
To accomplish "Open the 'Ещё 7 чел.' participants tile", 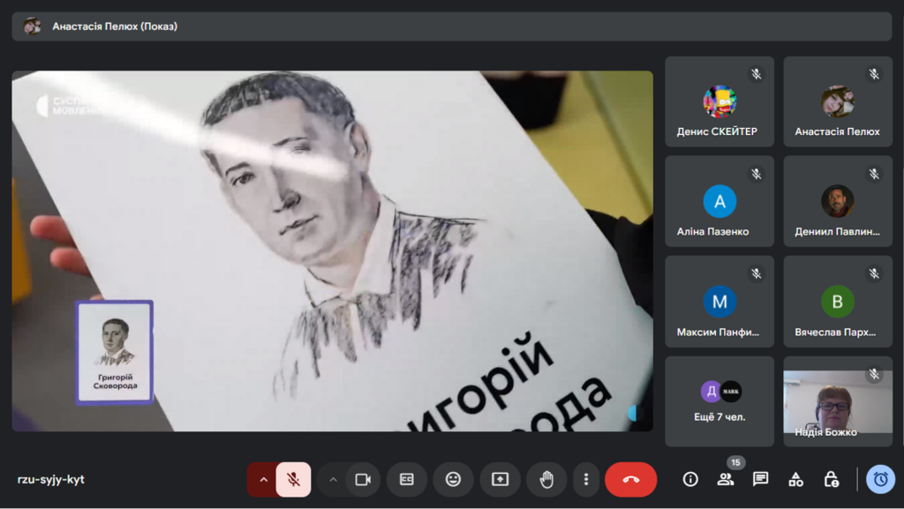I will point(719,400).
